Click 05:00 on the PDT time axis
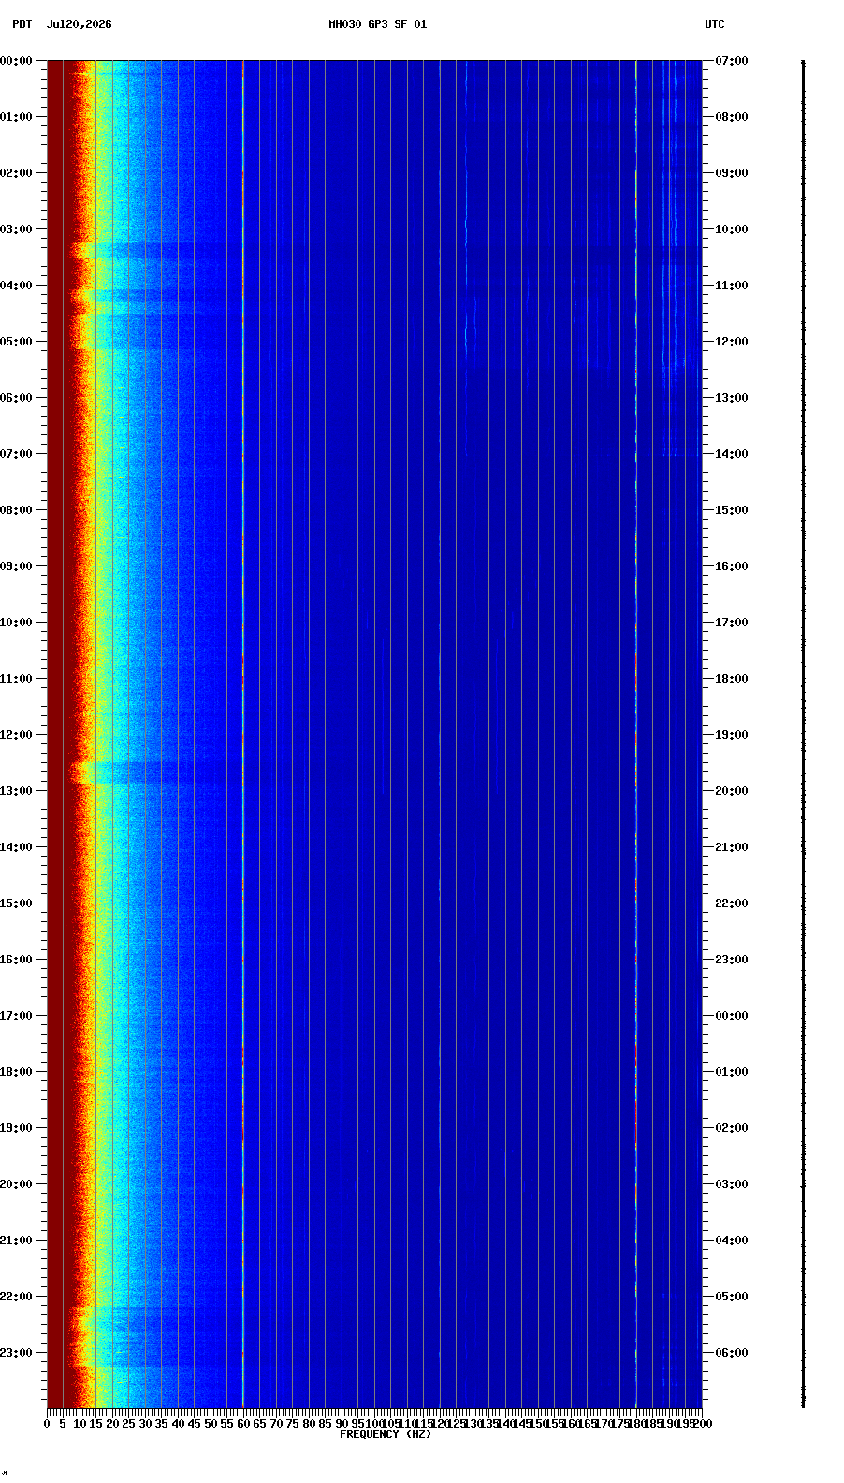Viewport: 844px width, 1483px height. point(16,342)
